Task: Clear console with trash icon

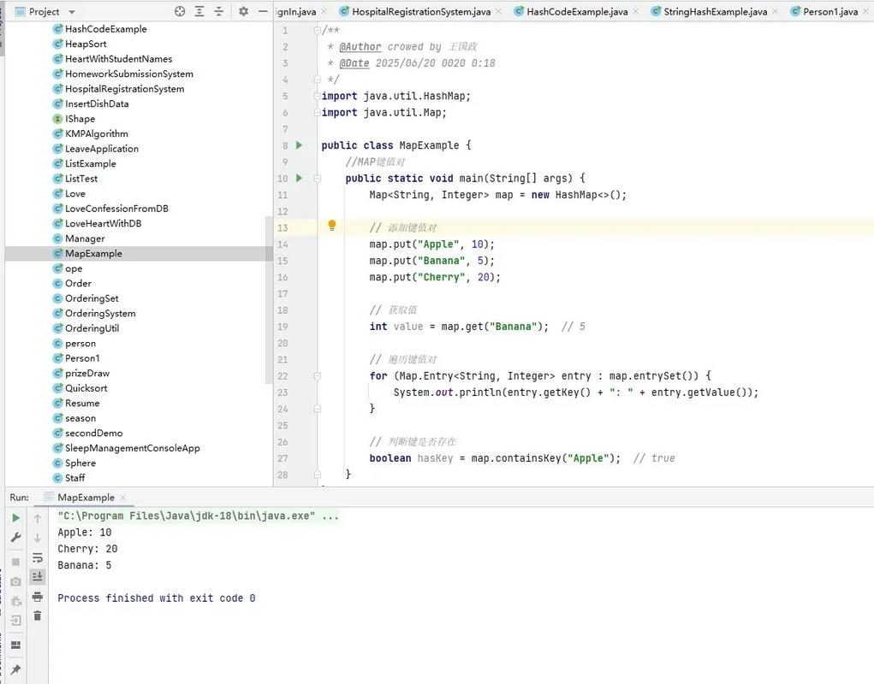Action: 38,616
